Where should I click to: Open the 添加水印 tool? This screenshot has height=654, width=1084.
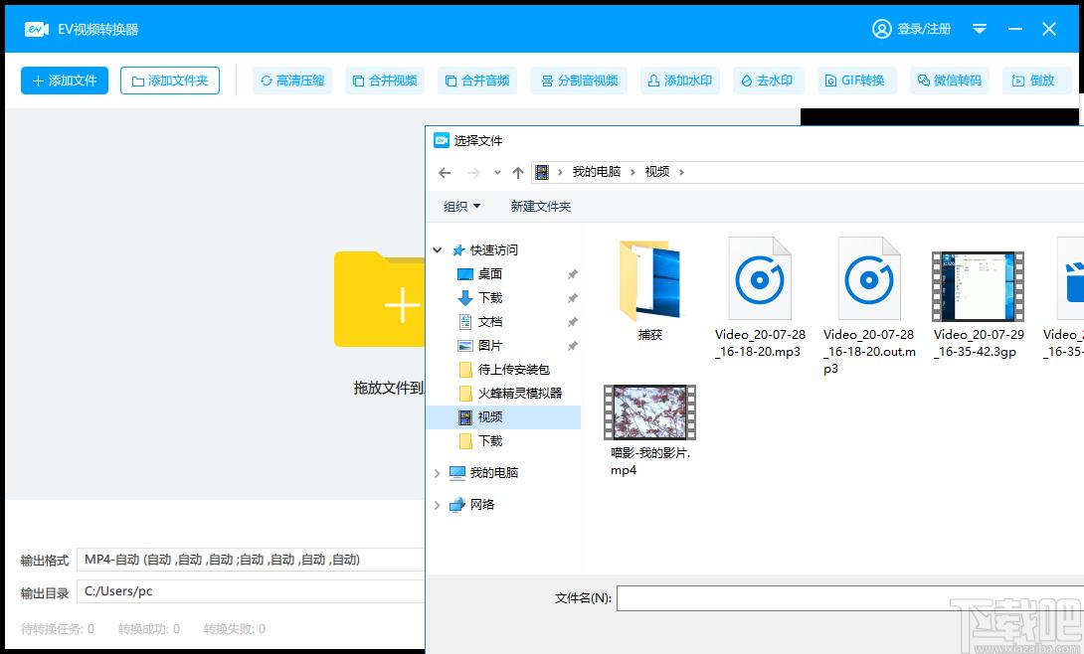(x=680, y=81)
